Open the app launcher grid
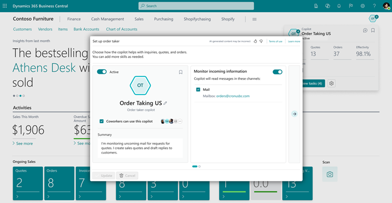392x203 pixels. pos(5,6)
